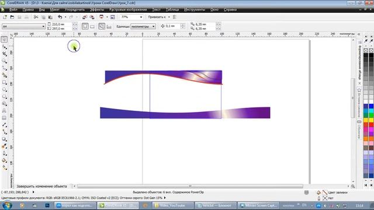This screenshot has width=374, height=210.
Task: Select the Rectangle tool
Action: click(x=4, y=82)
